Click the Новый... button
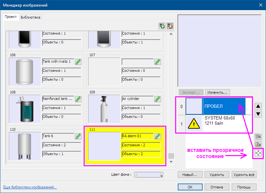 190,175
